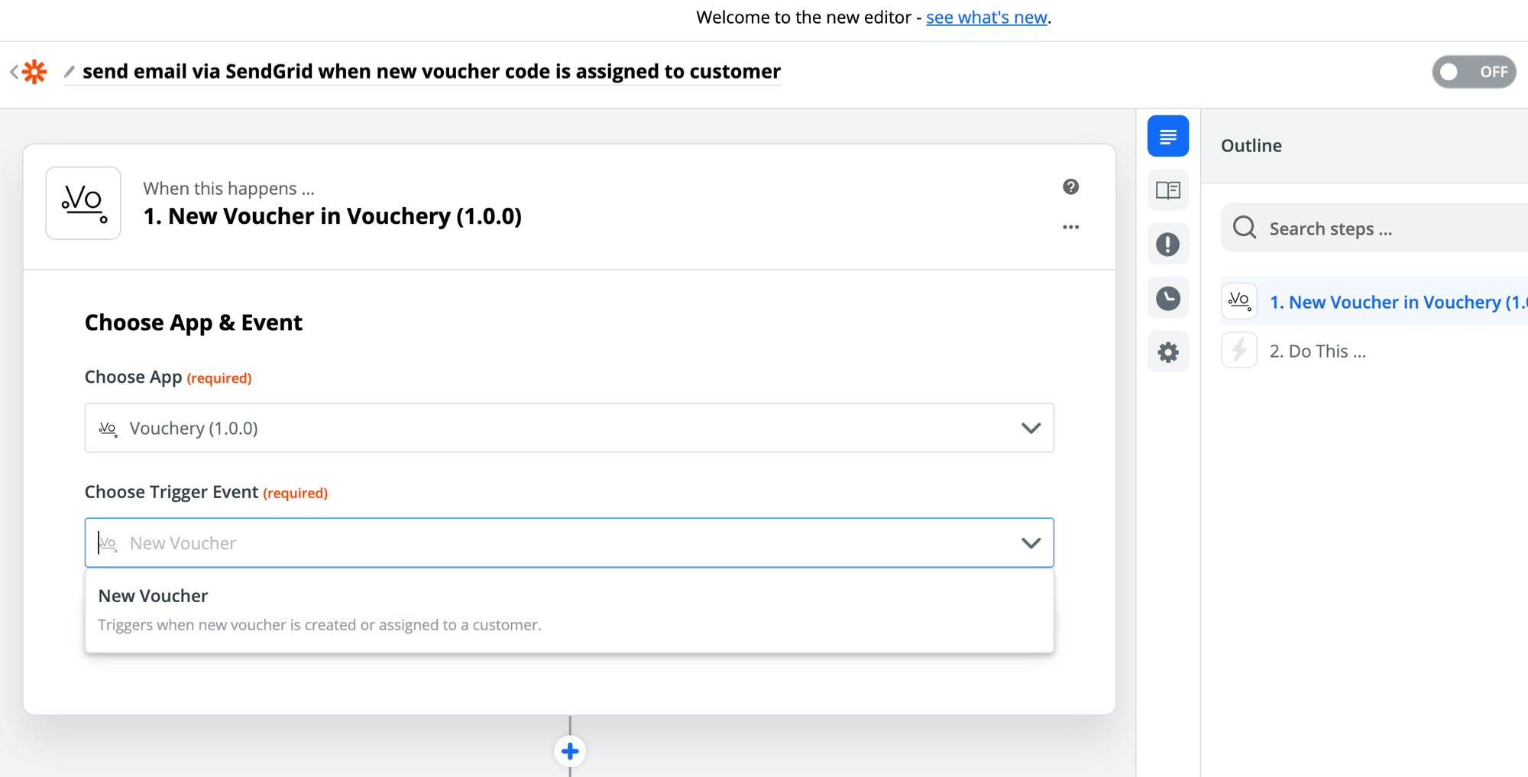Add a step with the blue plus button
This screenshot has width=1528, height=777.
[x=570, y=751]
